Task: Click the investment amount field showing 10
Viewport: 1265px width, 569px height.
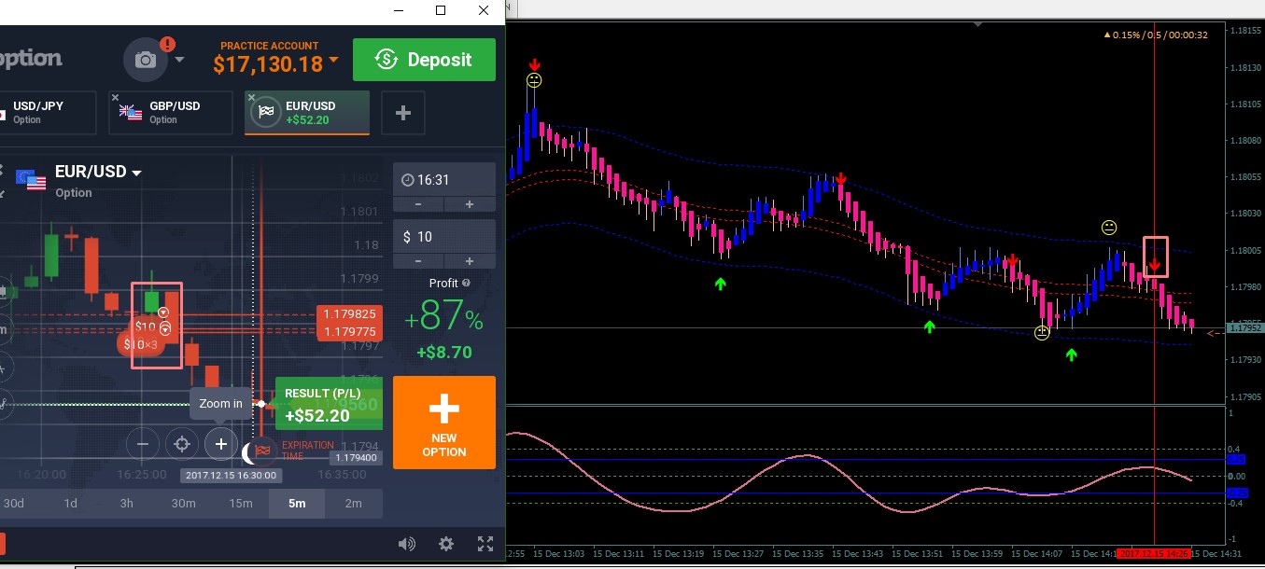Action: pos(444,237)
